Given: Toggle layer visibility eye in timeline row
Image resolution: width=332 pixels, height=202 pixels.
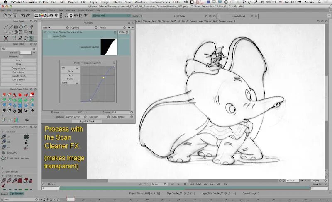Looking at the screenshot, I should click(x=41, y=199).
